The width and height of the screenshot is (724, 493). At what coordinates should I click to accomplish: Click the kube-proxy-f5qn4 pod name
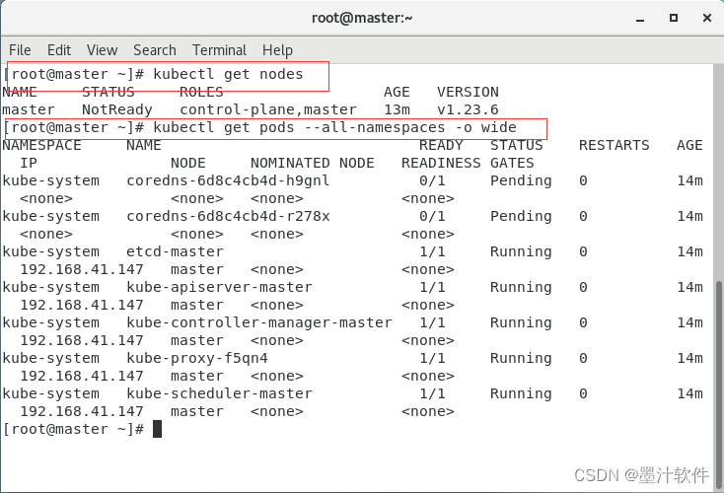pyautogui.click(x=197, y=358)
